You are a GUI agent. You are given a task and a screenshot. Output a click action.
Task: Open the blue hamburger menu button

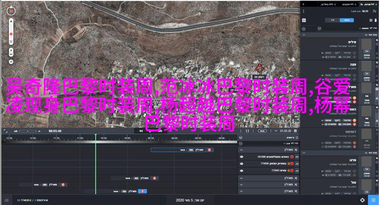(x=373, y=200)
